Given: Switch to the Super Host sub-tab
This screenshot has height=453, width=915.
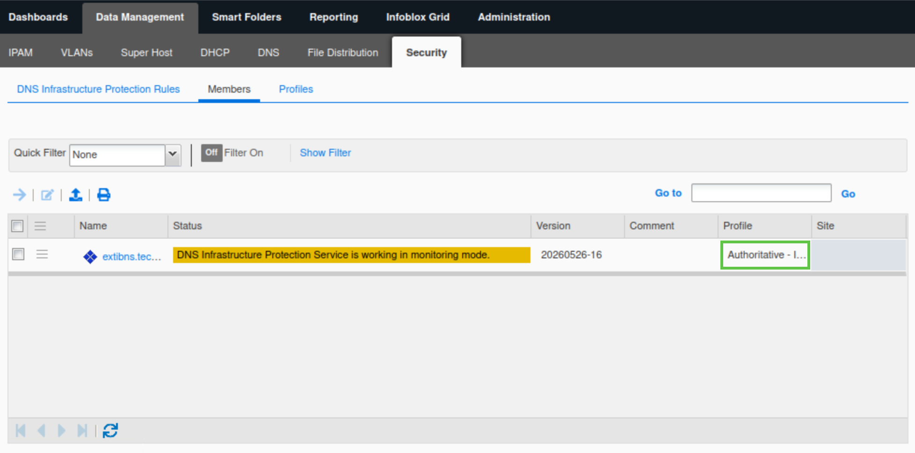Looking at the screenshot, I should [x=146, y=52].
